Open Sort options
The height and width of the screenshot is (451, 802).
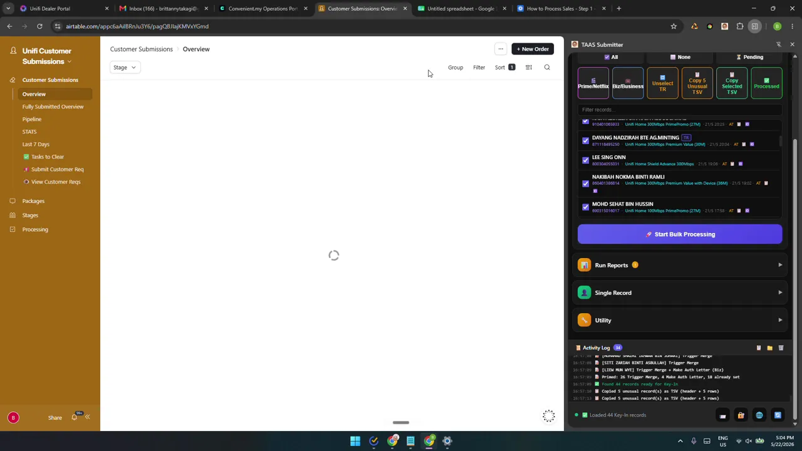pyautogui.click(x=504, y=67)
